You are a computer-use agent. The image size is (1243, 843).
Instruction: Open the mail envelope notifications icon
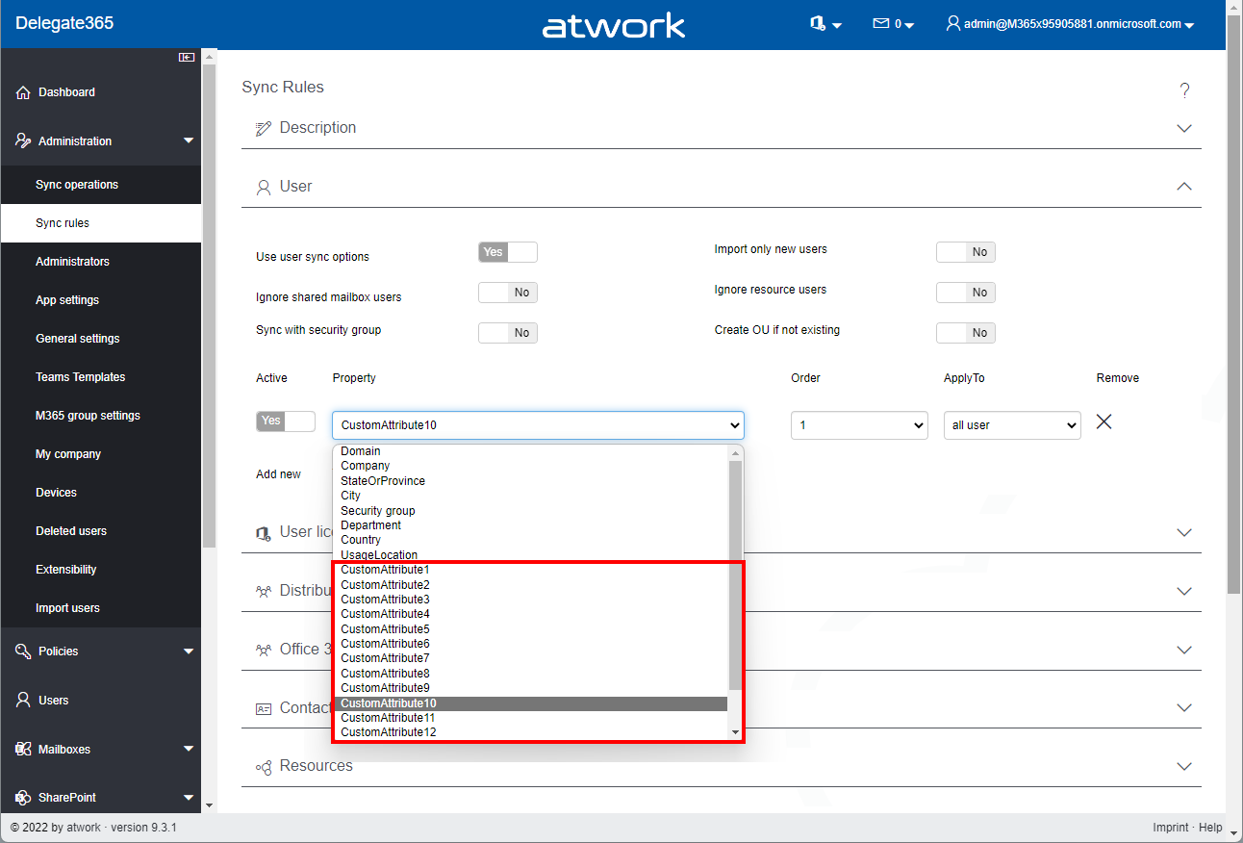point(880,24)
